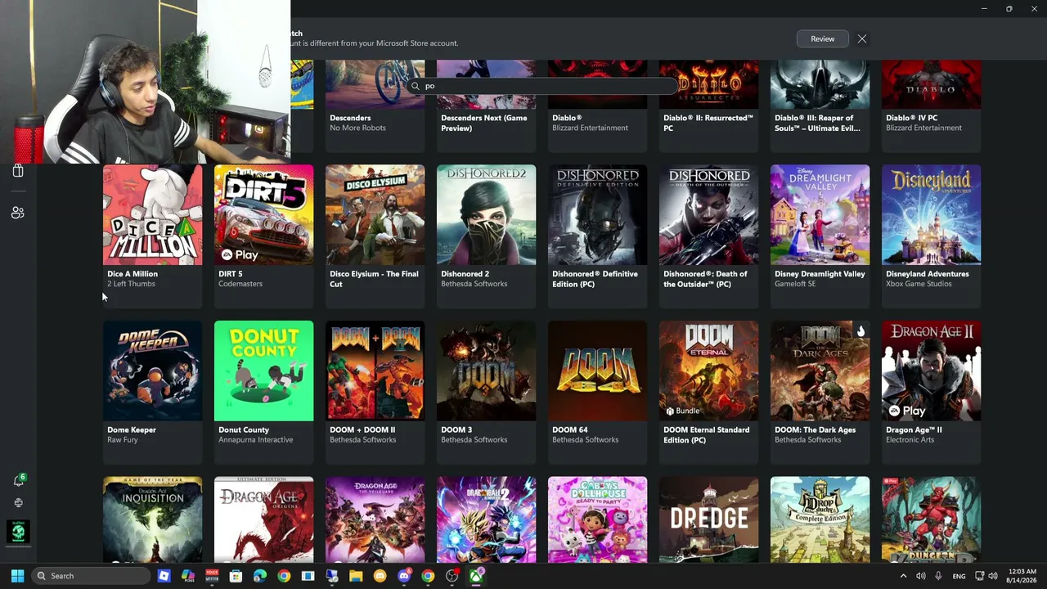Open Microsoft Edge from the taskbar
This screenshot has height=589, width=1047.
(260, 576)
